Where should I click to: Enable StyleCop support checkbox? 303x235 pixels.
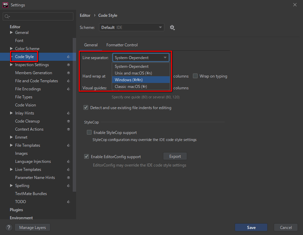click(89, 132)
